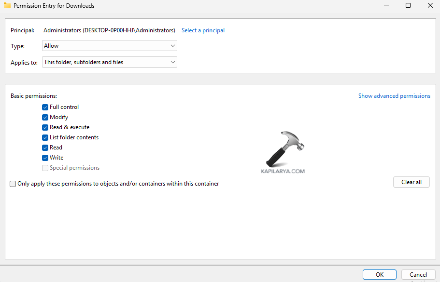The height and width of the screenshot is (282, 440).
Task: Click the Special permissions checkbox
Action: [x=45, y=168]
